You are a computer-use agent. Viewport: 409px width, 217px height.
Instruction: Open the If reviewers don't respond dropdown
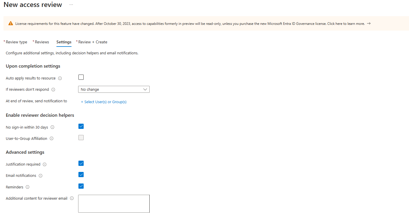point(114,89)
